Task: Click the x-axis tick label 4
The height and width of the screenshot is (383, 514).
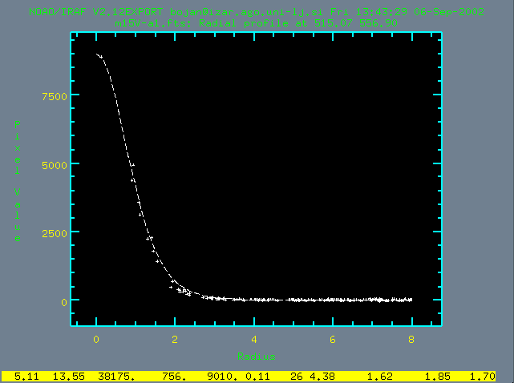Action: pos(253,340)
